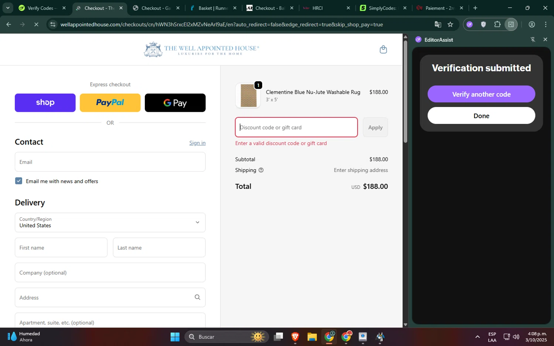Viewport: 554px width, 346px height.
Task: Focus the First name field
Action: pyautogui.click(x=61, y=248)
